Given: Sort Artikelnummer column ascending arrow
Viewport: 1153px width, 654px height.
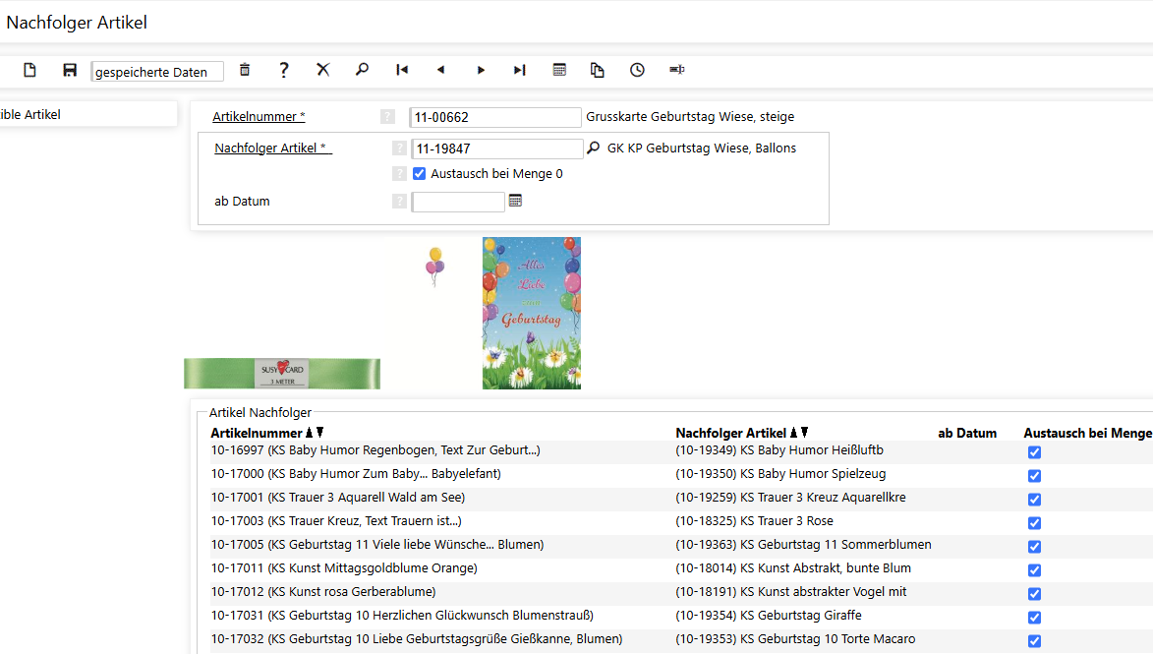Looking at the screenshot, I should (x=310, y=433).
